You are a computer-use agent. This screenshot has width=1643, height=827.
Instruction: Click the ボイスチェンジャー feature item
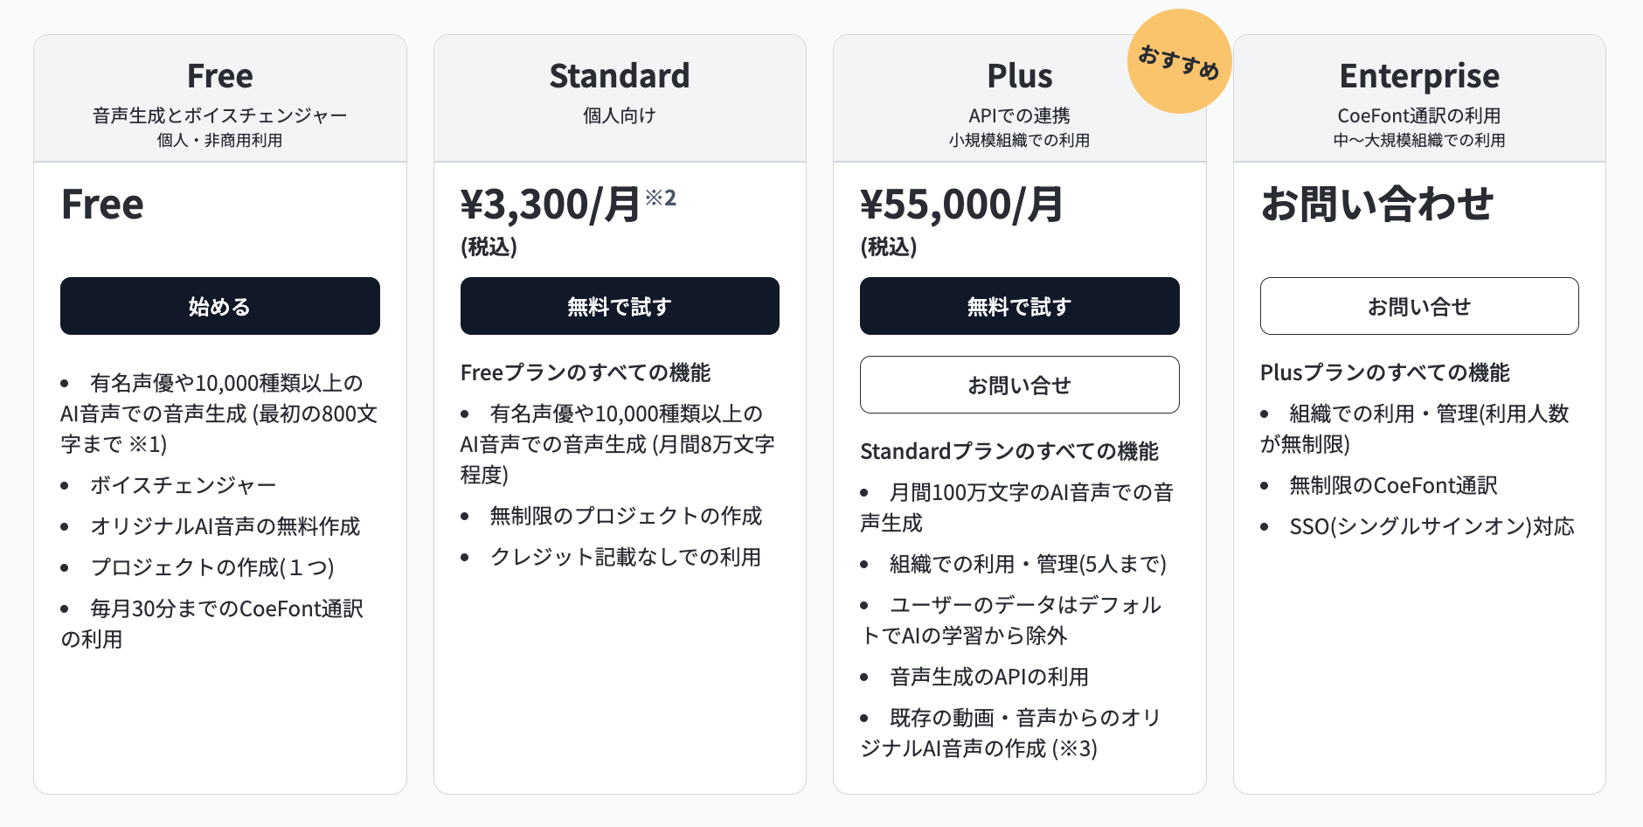pos(184,485)
